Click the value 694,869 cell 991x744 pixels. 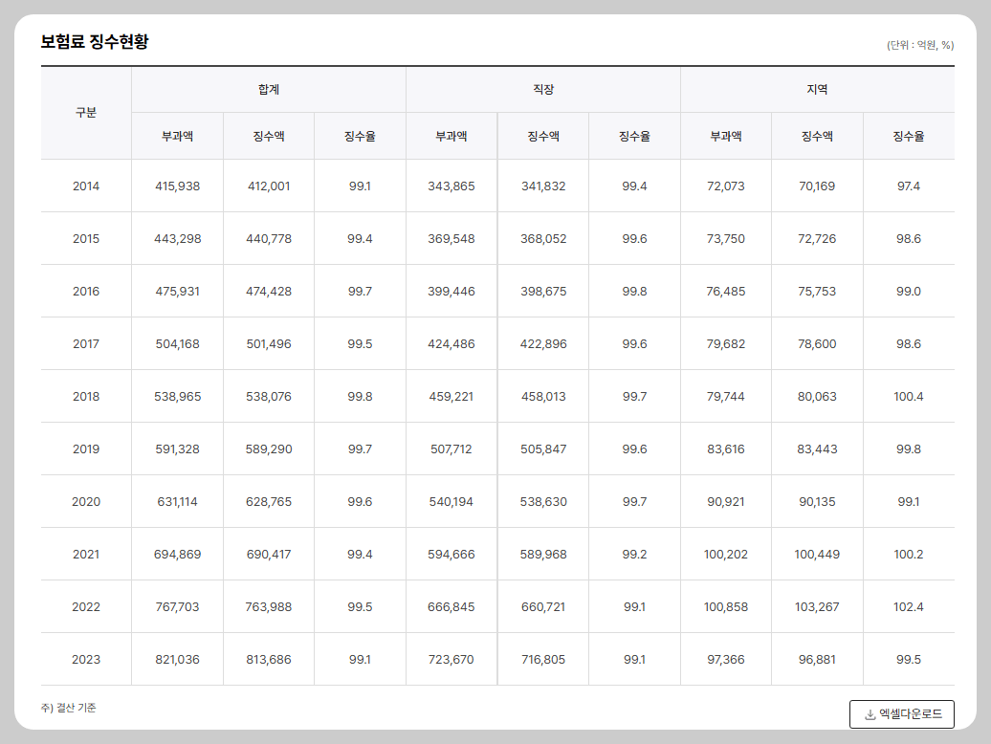(x=178, y=555)
